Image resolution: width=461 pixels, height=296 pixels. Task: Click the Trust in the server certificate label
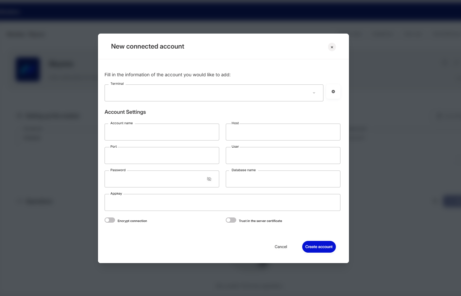pyautogui.click(x=260, y=221)
